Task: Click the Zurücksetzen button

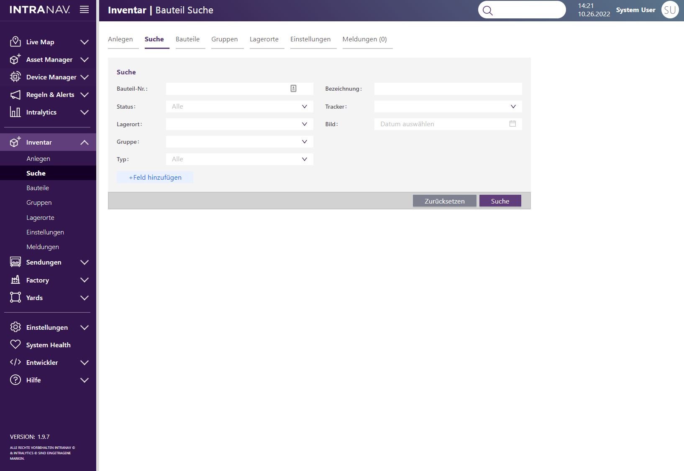Action: tap(445, 201)
